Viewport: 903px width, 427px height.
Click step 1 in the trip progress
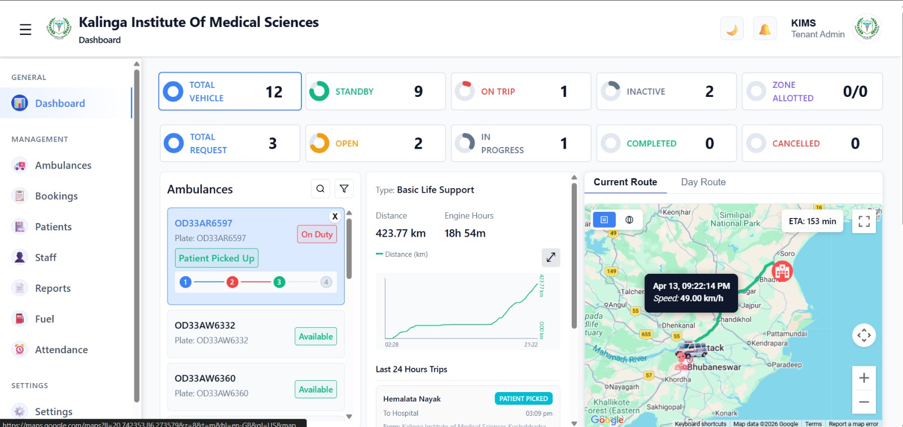[x=186, y=282]
